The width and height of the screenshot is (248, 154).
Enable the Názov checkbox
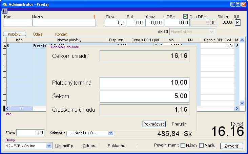click(x=183, y=146)
